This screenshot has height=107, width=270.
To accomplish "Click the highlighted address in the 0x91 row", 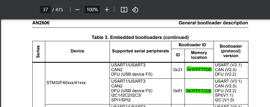I will 199,91.
